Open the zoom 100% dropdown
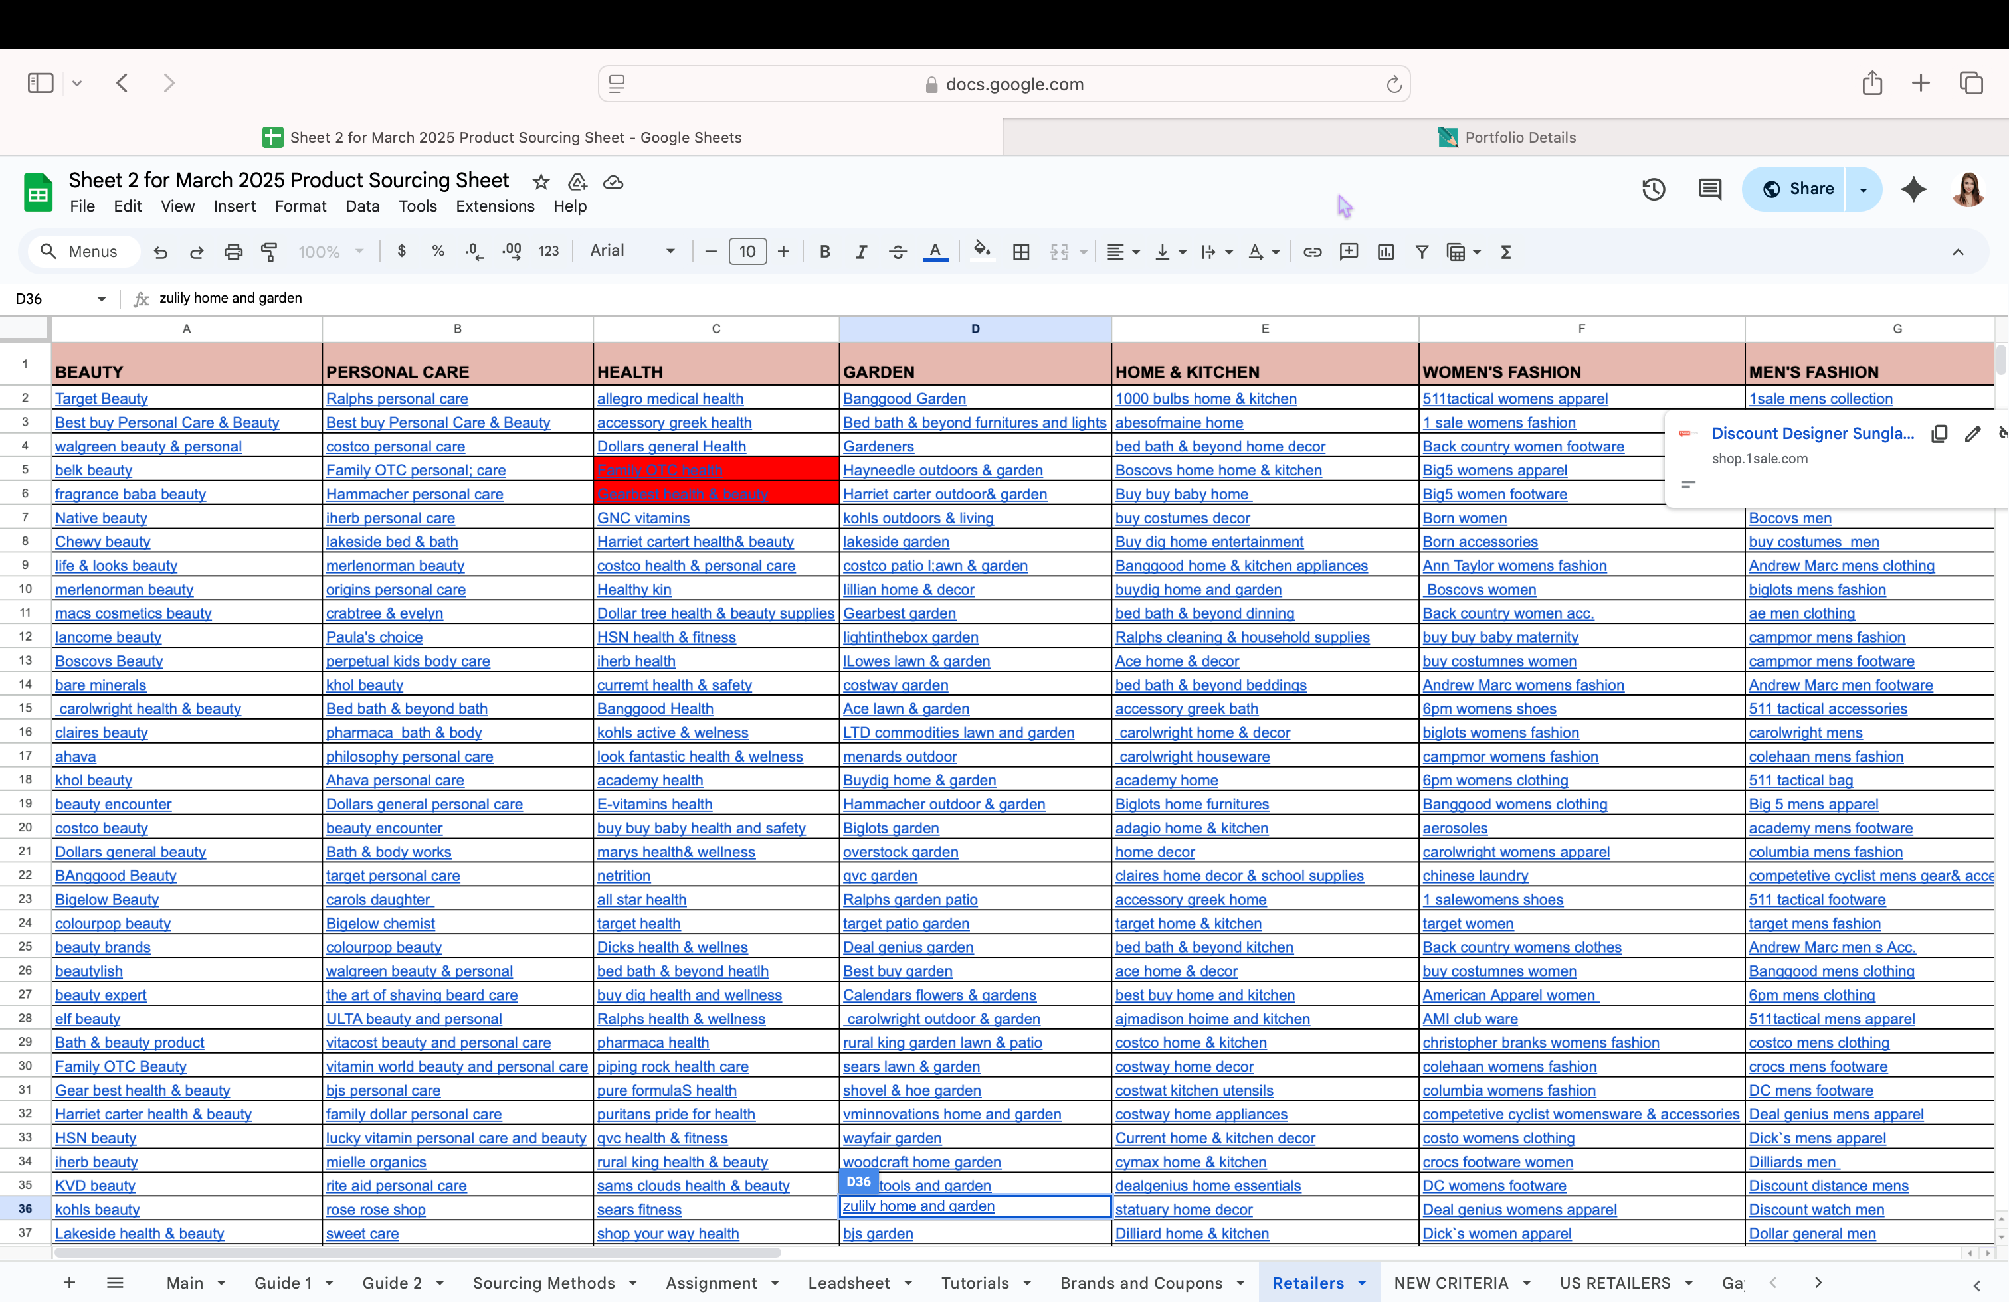The width and height of the screenshot is (2009, 1304). (x=331, y=252)
